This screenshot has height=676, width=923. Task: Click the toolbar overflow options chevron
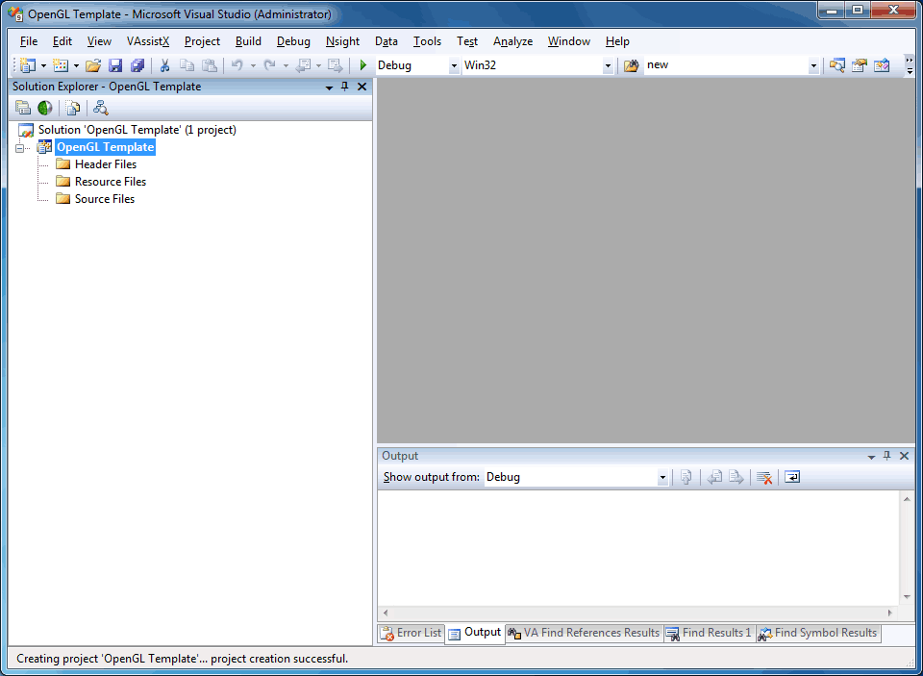910,66
